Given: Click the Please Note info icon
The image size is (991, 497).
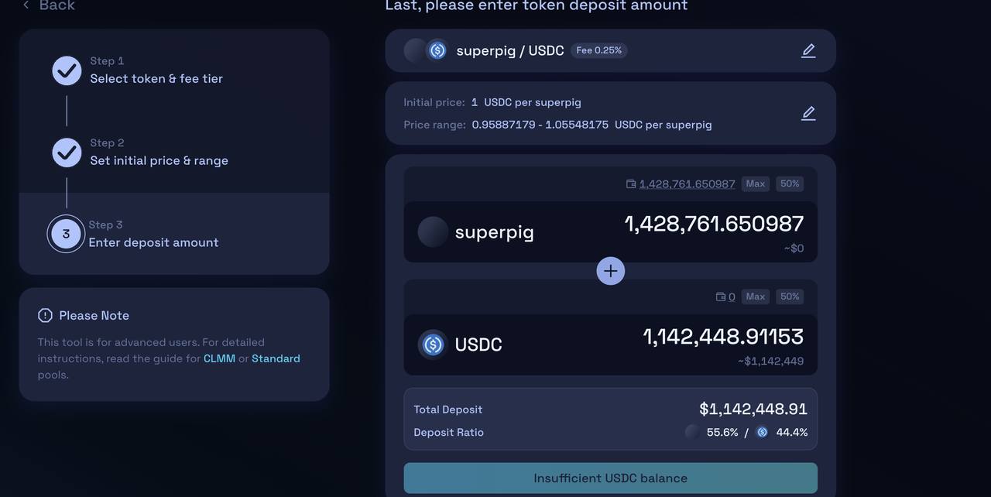Looking at the screenshot, I should tap(45, 315).
